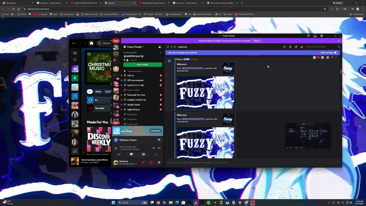Show pinned messages in welcome channel
The height and width of the screenshot is (206, 366).
pyautogui.click(x=296, y=47)
